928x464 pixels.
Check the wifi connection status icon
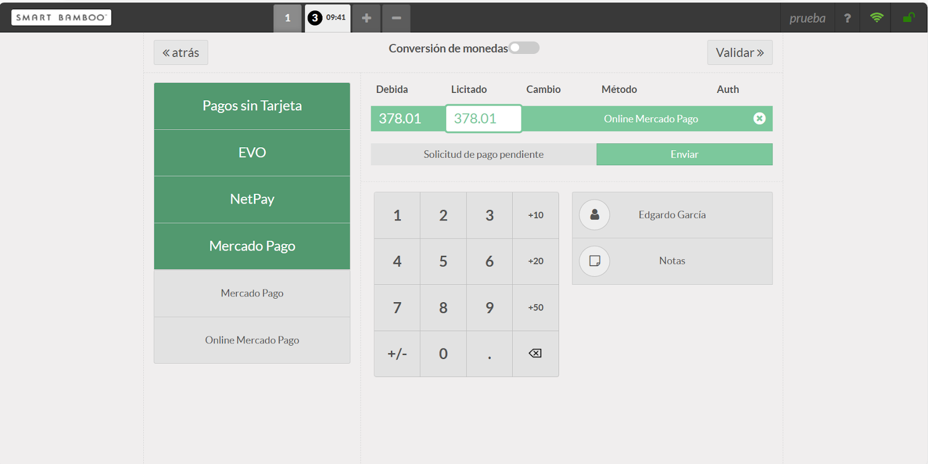point(876,18)
